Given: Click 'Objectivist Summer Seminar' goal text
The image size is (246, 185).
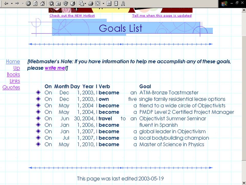Looking at the screenshot, I should click(x=172, y=118).
